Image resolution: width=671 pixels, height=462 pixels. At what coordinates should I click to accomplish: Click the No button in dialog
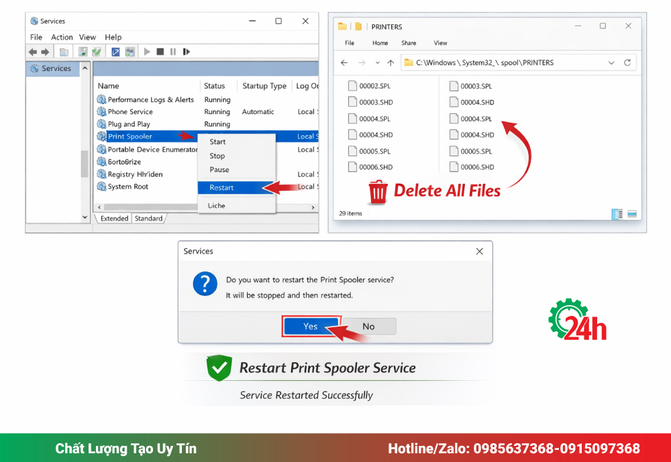(x=369, y=327)
